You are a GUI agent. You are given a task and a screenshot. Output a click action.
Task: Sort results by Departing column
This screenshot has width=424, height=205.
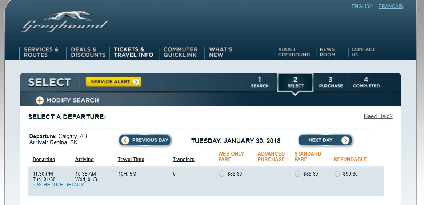point(44,159)
